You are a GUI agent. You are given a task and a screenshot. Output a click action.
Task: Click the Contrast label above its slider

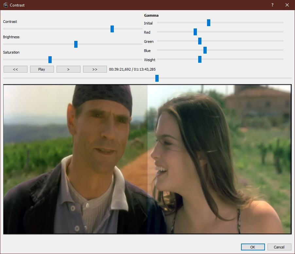[10, 22]
